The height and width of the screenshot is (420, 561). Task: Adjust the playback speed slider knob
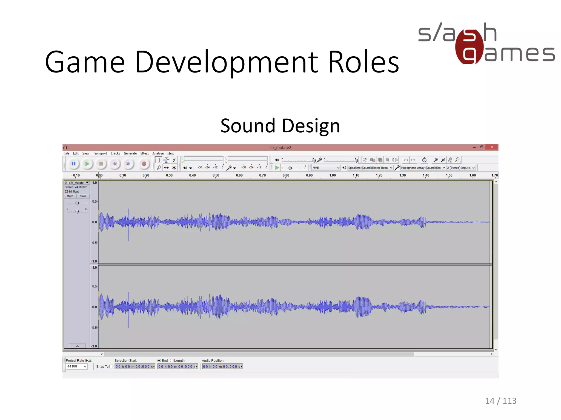tap(290, 168)
